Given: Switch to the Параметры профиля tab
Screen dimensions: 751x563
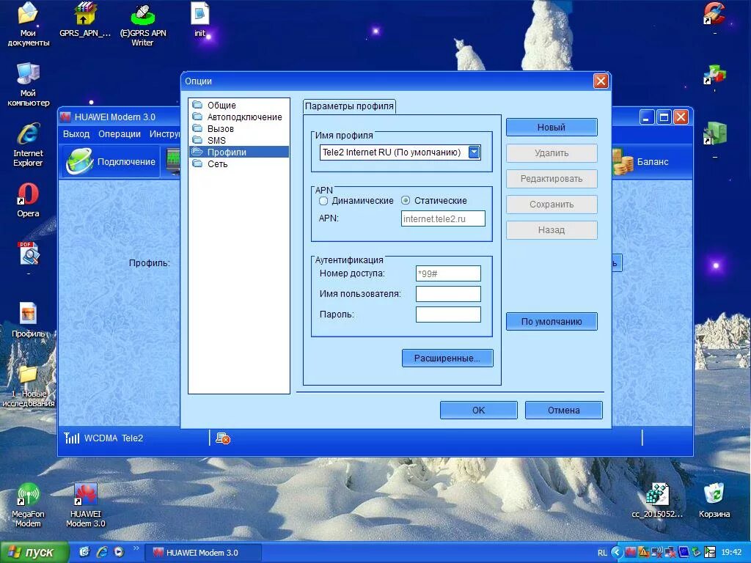Looking at the screenshot, I should (349, 106).
